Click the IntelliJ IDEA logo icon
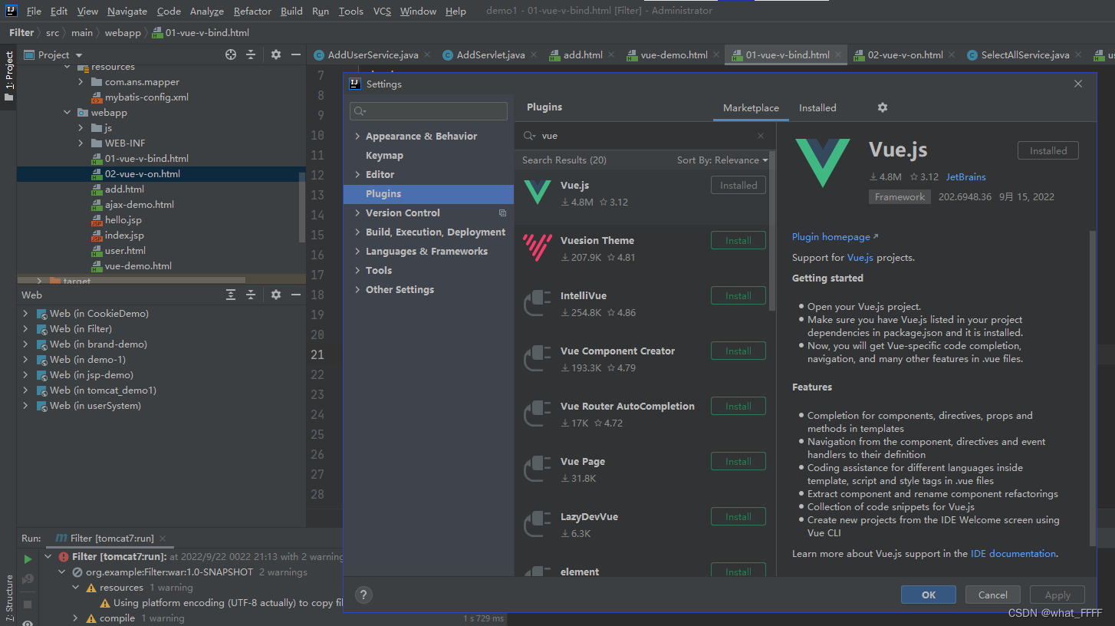This screenshot has height=626, width=1115. pyautogui.click(x=12, y=11)
